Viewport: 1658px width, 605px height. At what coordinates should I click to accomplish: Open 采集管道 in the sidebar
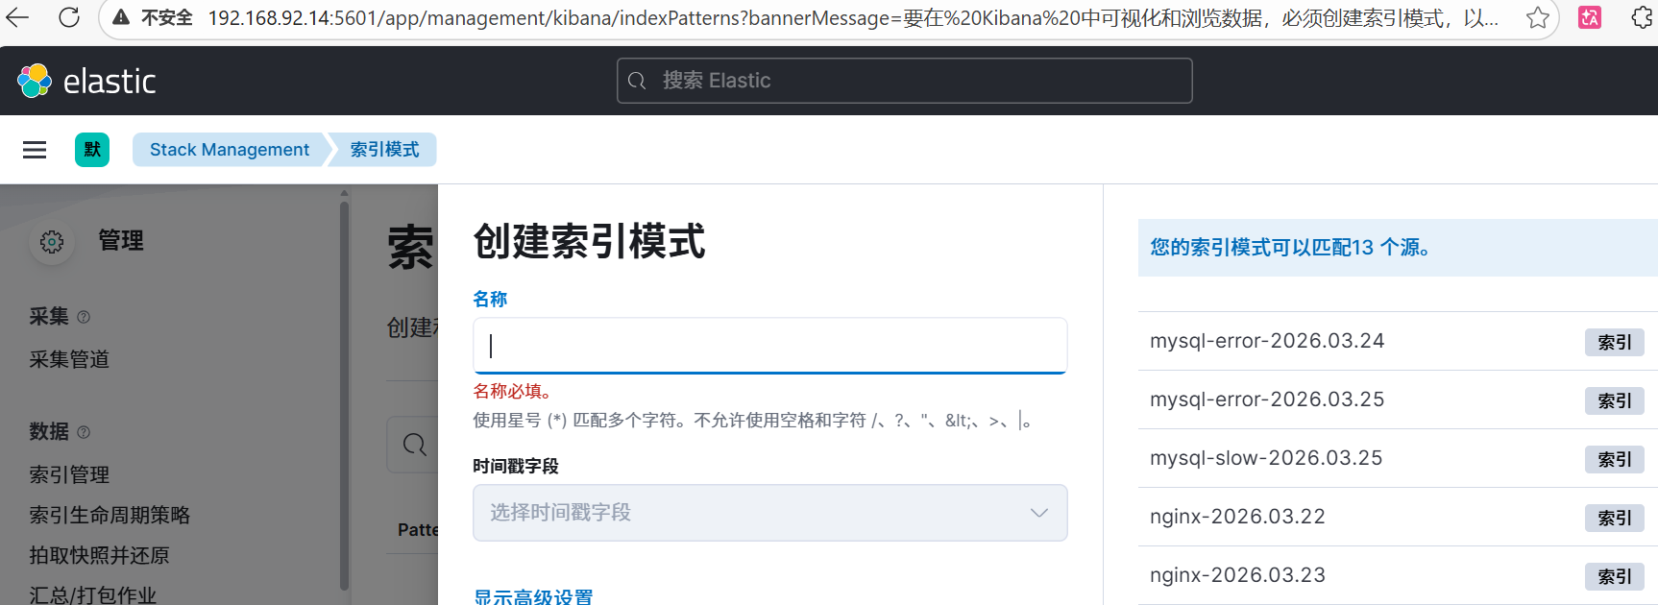69,359
